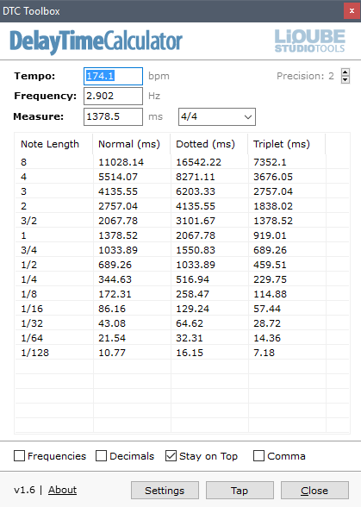Viewport: 361px width, 507px height.
Task: Click the Dotted (ms) column header
Action: tap(209, 144)
